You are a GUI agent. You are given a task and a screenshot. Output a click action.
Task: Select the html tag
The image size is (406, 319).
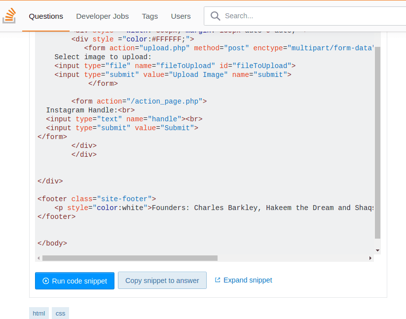click(x=38, y=313)
